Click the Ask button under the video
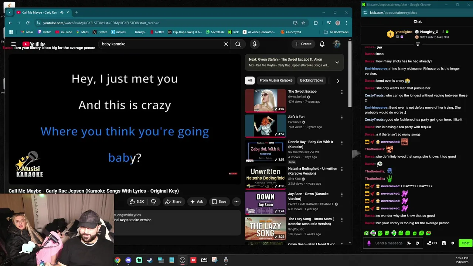The height and width of the screenshot is (266, 473). (x=197, y=201)
